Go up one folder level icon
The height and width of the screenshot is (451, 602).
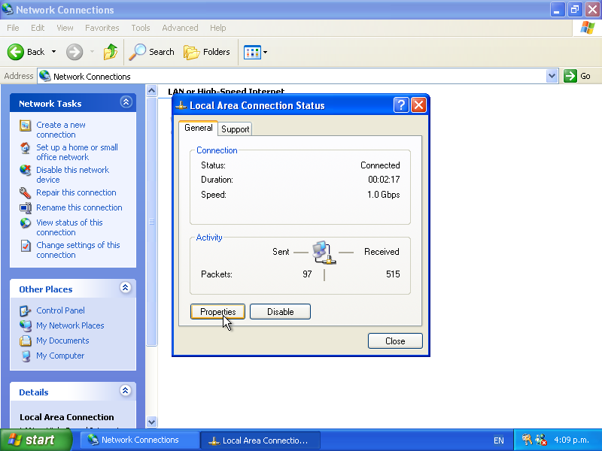(x=110, y=52)
